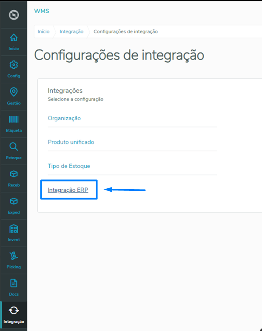Open the Integração ERP link
Screen dimensions: 262x331
tap(68, 190)
